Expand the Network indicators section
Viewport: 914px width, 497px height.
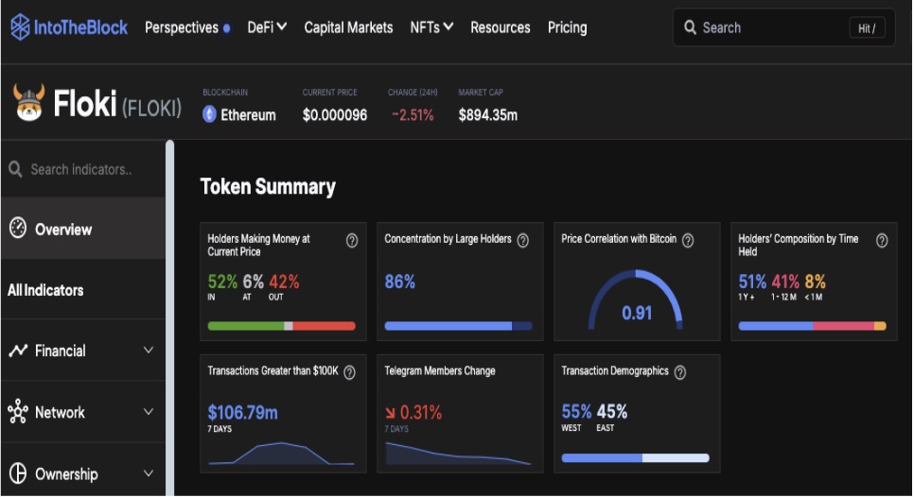(148, 412)
